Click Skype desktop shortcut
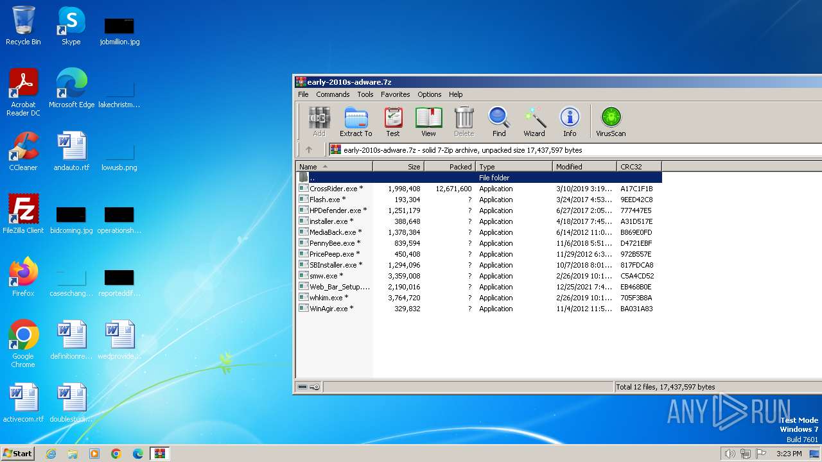This screenshot has height=462, width=822. coord(71,26)
